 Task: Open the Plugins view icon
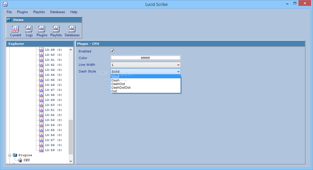point(41,29)
